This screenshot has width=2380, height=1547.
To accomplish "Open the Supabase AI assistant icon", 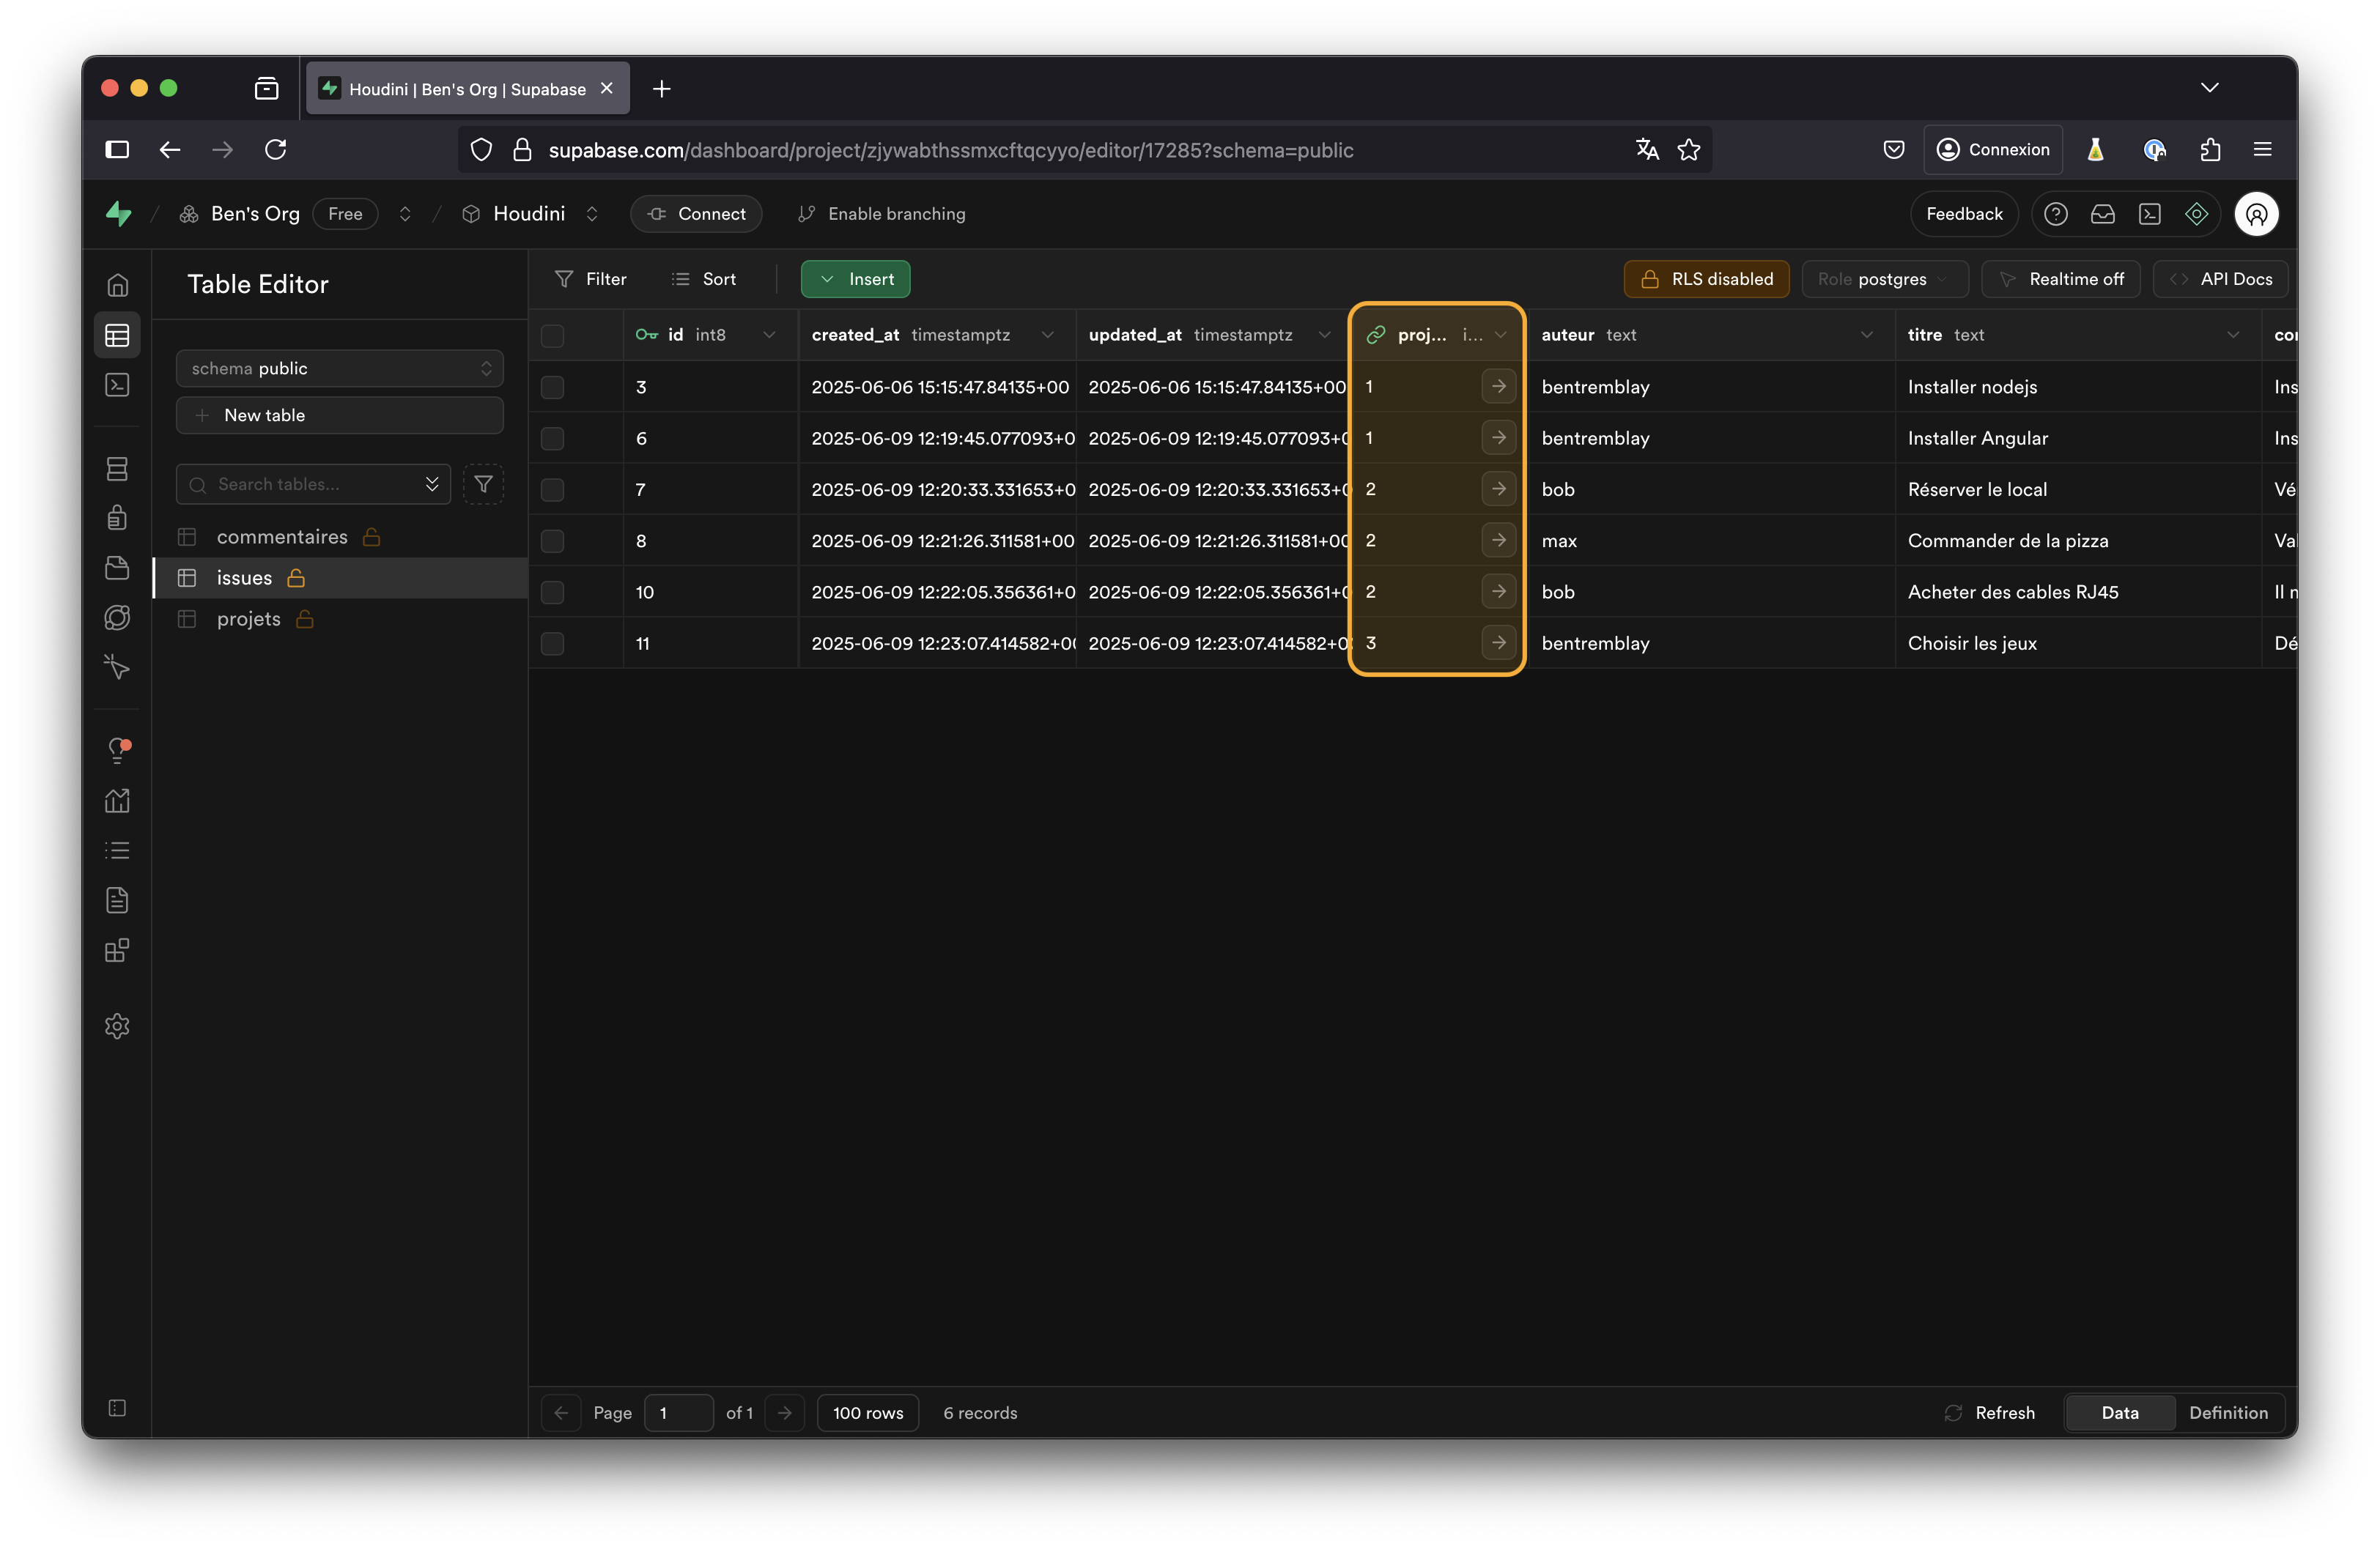I will coord(2196,214).
